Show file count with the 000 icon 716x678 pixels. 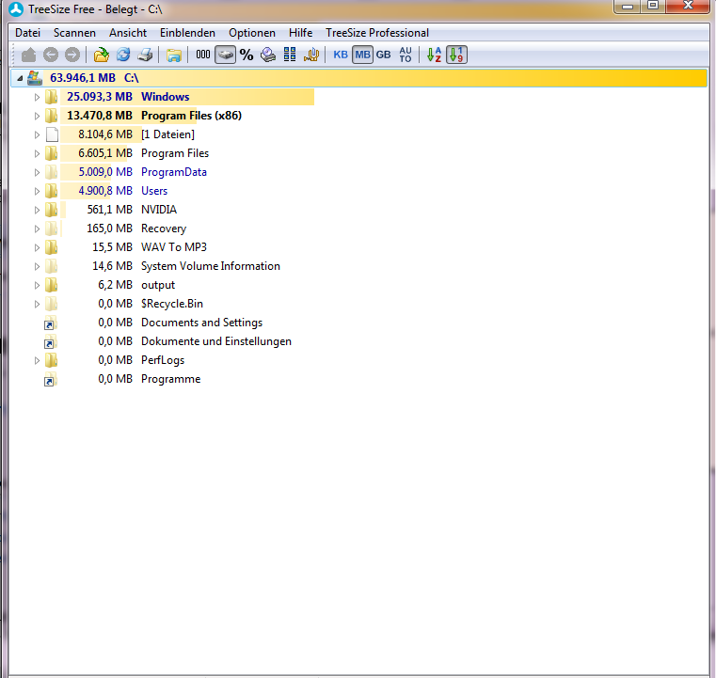pyautogui.click(x=203, y=55)
